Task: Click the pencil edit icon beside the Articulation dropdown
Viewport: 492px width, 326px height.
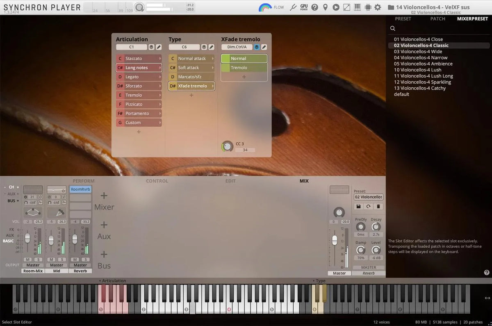Action: pyautogui.click(x=158, y=47)
